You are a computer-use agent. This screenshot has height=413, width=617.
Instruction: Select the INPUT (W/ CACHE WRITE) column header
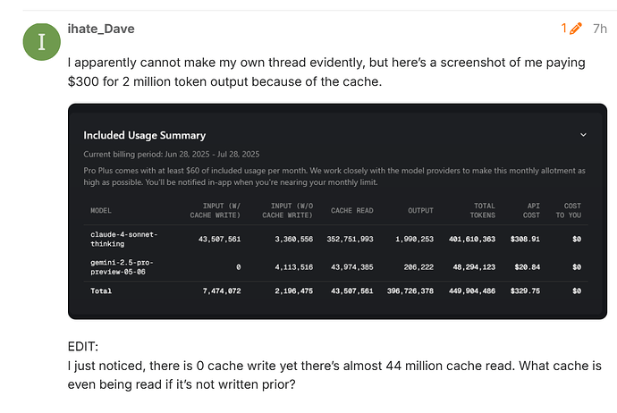click(216, 210)
